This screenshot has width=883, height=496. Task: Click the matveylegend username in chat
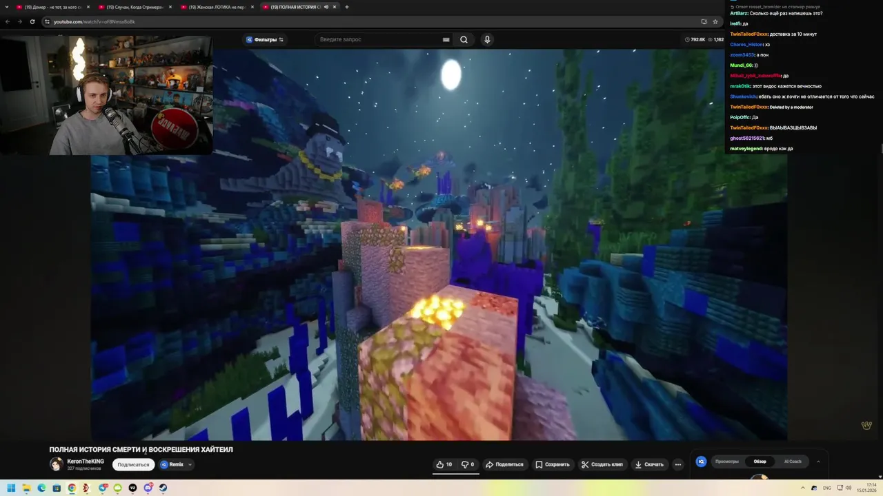point(746,149)
